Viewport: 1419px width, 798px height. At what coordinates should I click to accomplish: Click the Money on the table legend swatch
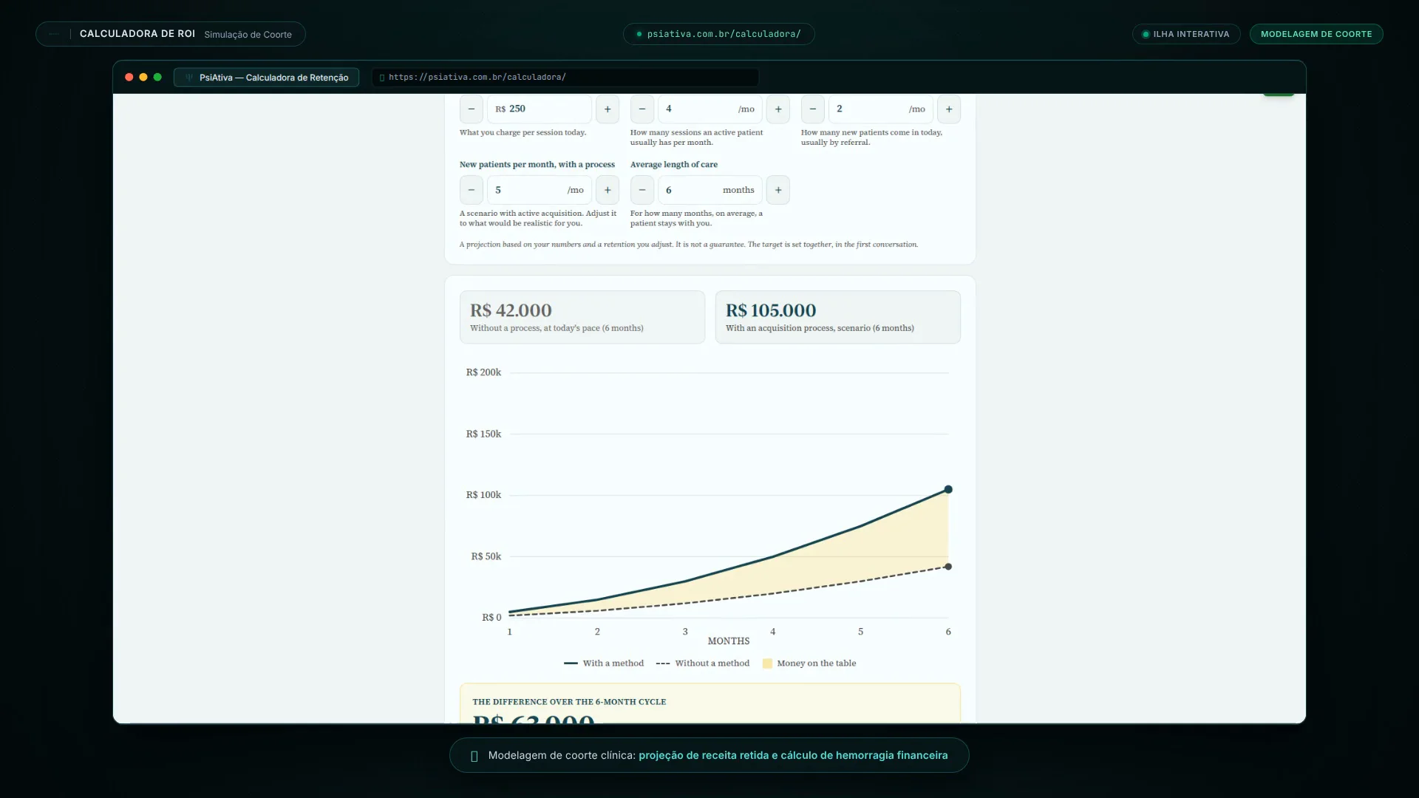[767, 664]
